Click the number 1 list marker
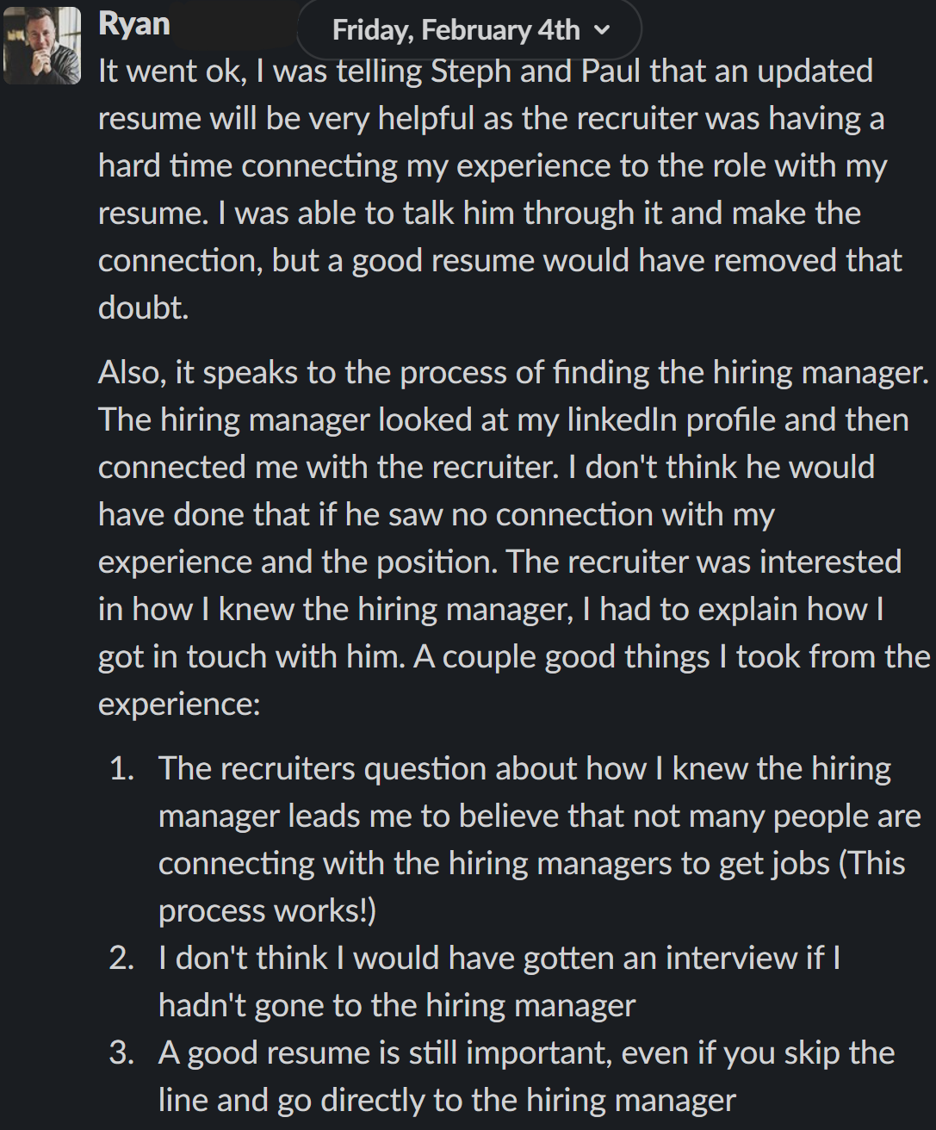 [121, 768]
